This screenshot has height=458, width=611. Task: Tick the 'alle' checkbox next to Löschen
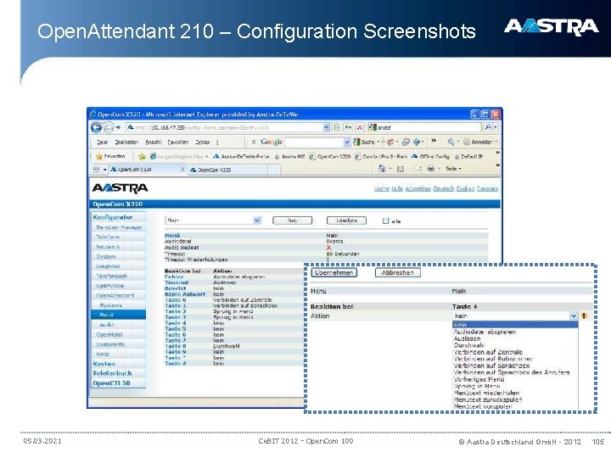pyautogui.click(x=385, y=221)
